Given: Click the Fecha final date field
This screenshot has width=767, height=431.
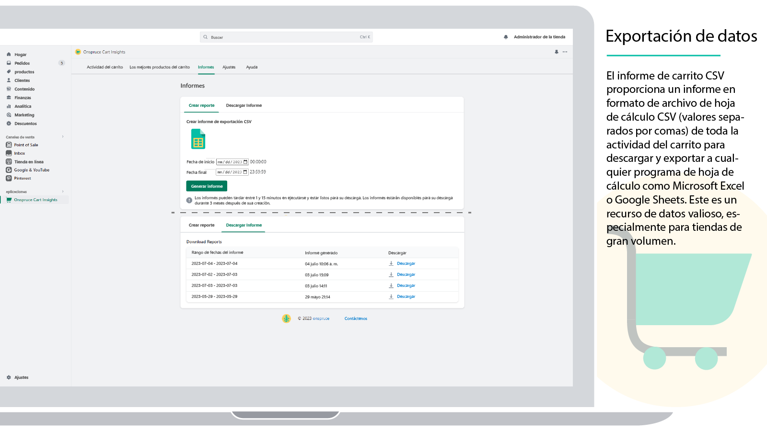Looking at the screenshot, I should click(x=232, y=172).
